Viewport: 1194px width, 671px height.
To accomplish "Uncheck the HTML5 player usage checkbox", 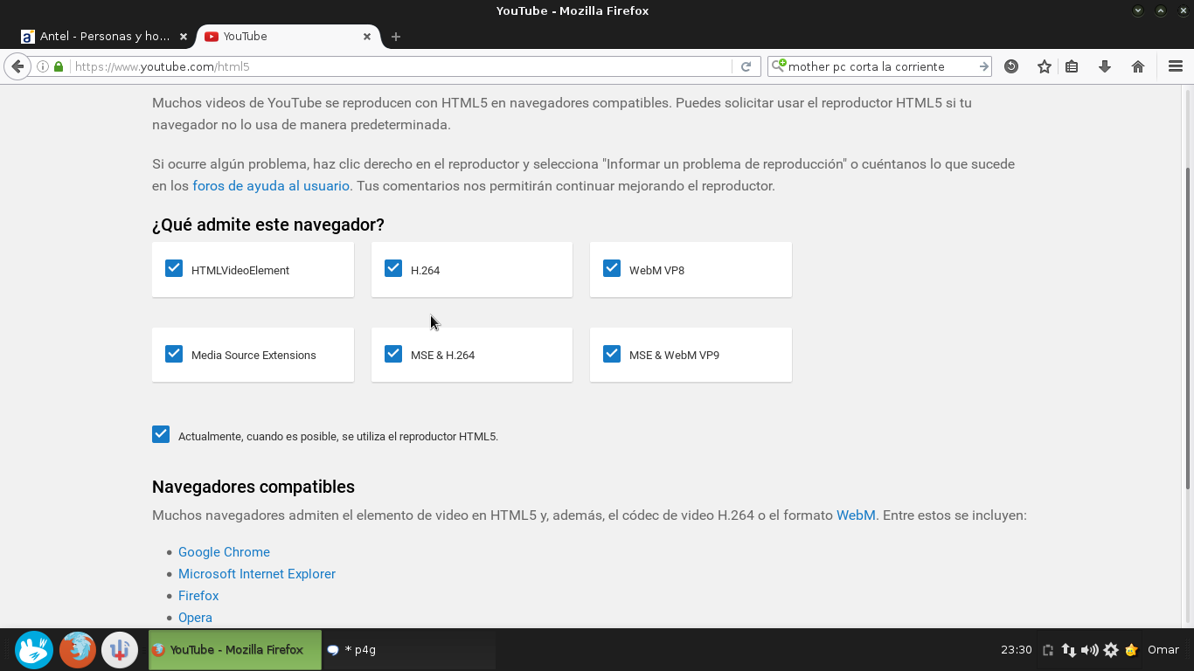I will click(161, 434).
